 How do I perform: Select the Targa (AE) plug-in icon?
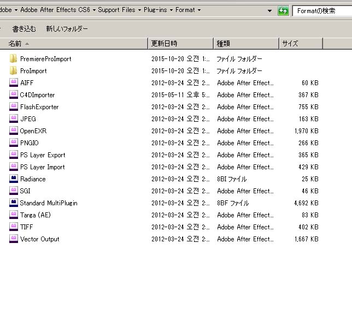(14, 215)
